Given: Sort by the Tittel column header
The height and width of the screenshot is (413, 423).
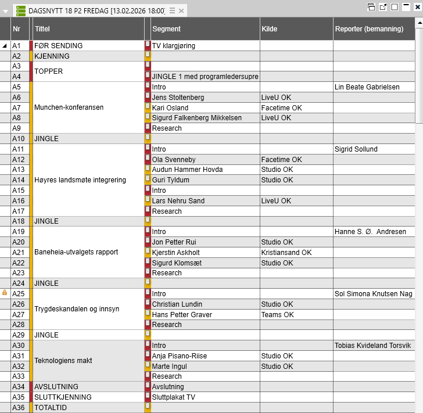Looking at the screenshot, I should click(x=87, y=29).
